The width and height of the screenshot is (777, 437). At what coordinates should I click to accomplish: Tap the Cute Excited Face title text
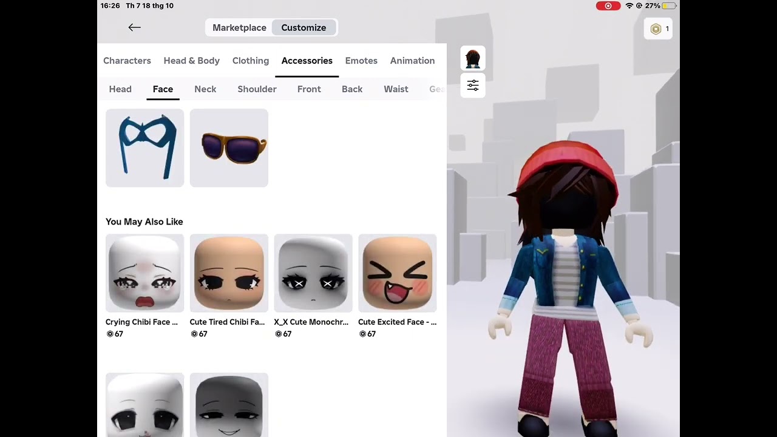tap(397, 322)
